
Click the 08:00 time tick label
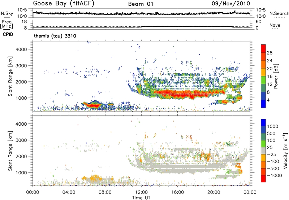(x=105, y=192)
